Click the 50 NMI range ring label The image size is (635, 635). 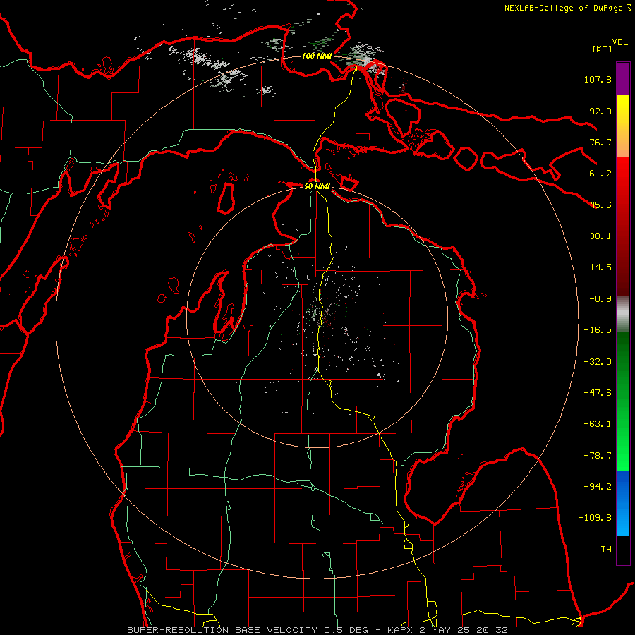317,186
